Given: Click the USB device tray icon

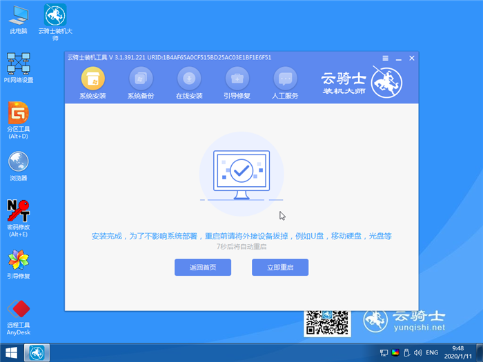Looking at the screenshot, I should [406, 352].
